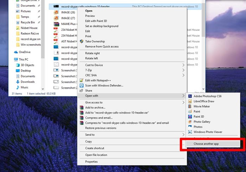Click the file list scroll down arrow
The image size is (246, 172).
point(203,89)
